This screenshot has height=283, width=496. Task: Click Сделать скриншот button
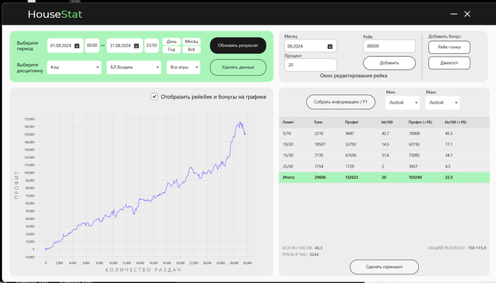click(x=384, y=267)
